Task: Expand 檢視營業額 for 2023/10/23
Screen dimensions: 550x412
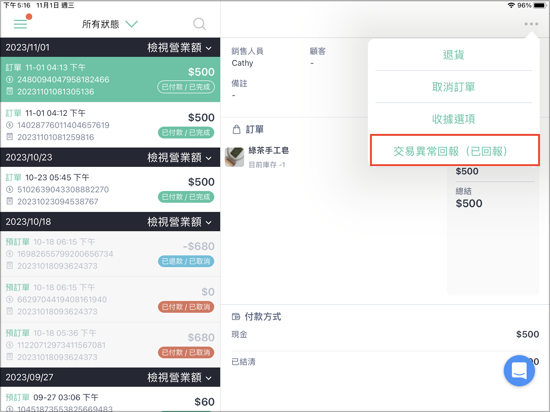Action: 179,157
